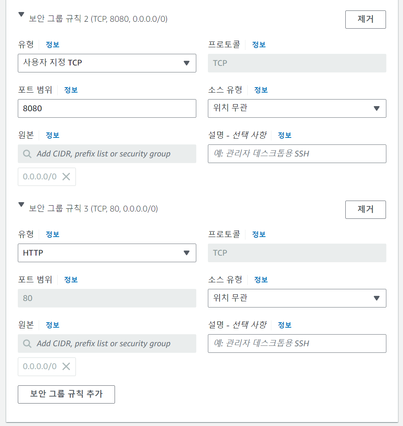The width and height of the screenshot is (403, 426).
Task: Click the search icon in rule 3 원본 field
Action: [27, 344]
